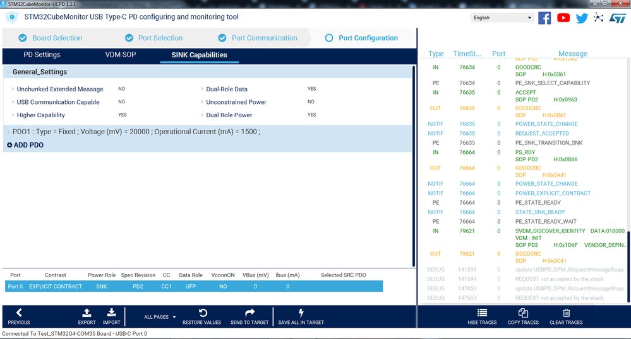Expand Unconstrained Power setting
631x339 pixels.
(x=202, y=102)
